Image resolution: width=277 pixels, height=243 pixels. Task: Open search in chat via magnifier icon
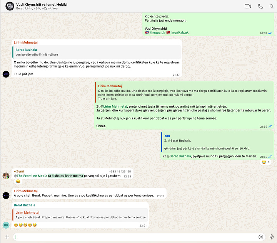pos(272,7)
